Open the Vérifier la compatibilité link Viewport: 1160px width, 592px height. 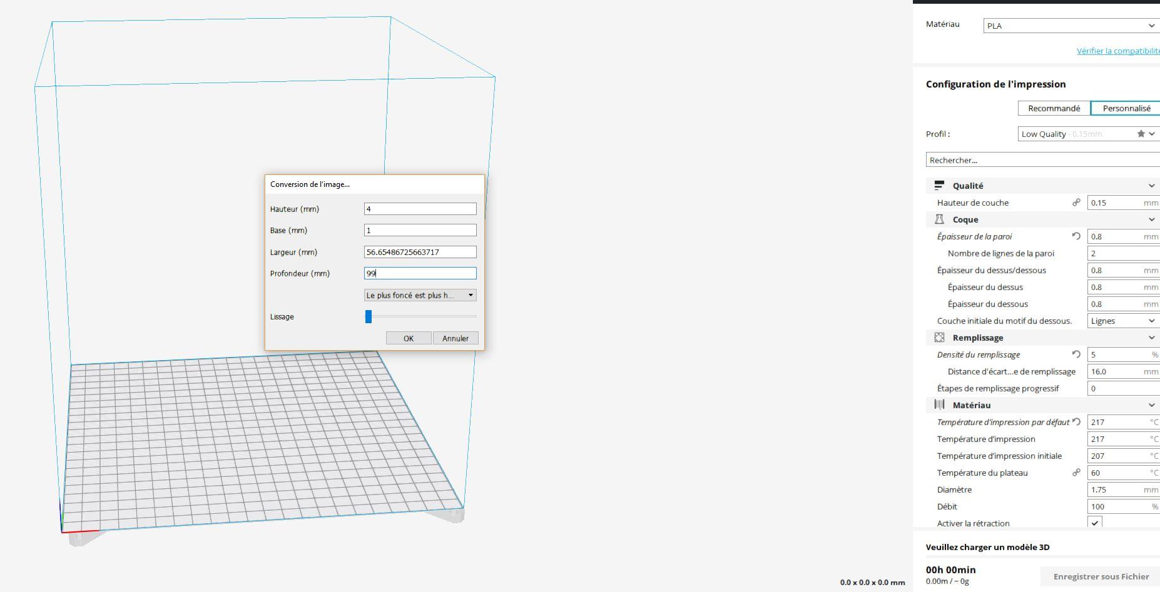coord(1118,51)
